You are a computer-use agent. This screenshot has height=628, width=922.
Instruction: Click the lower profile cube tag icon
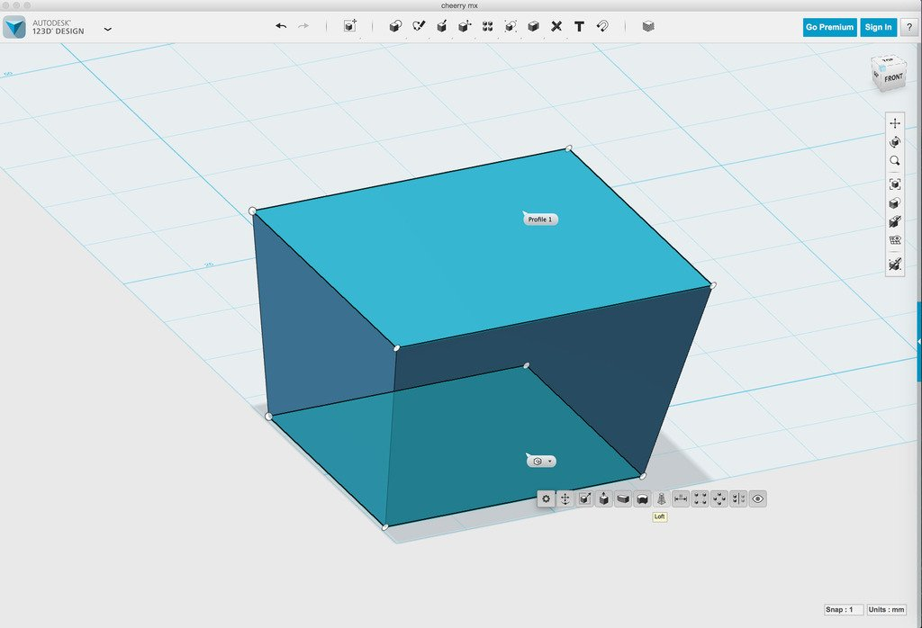(538, 462)
